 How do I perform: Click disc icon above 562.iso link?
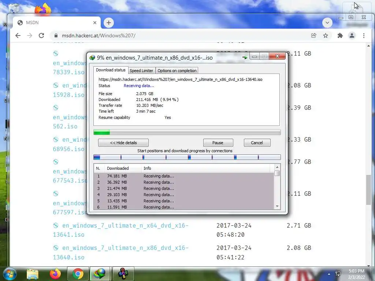point(56,108)
